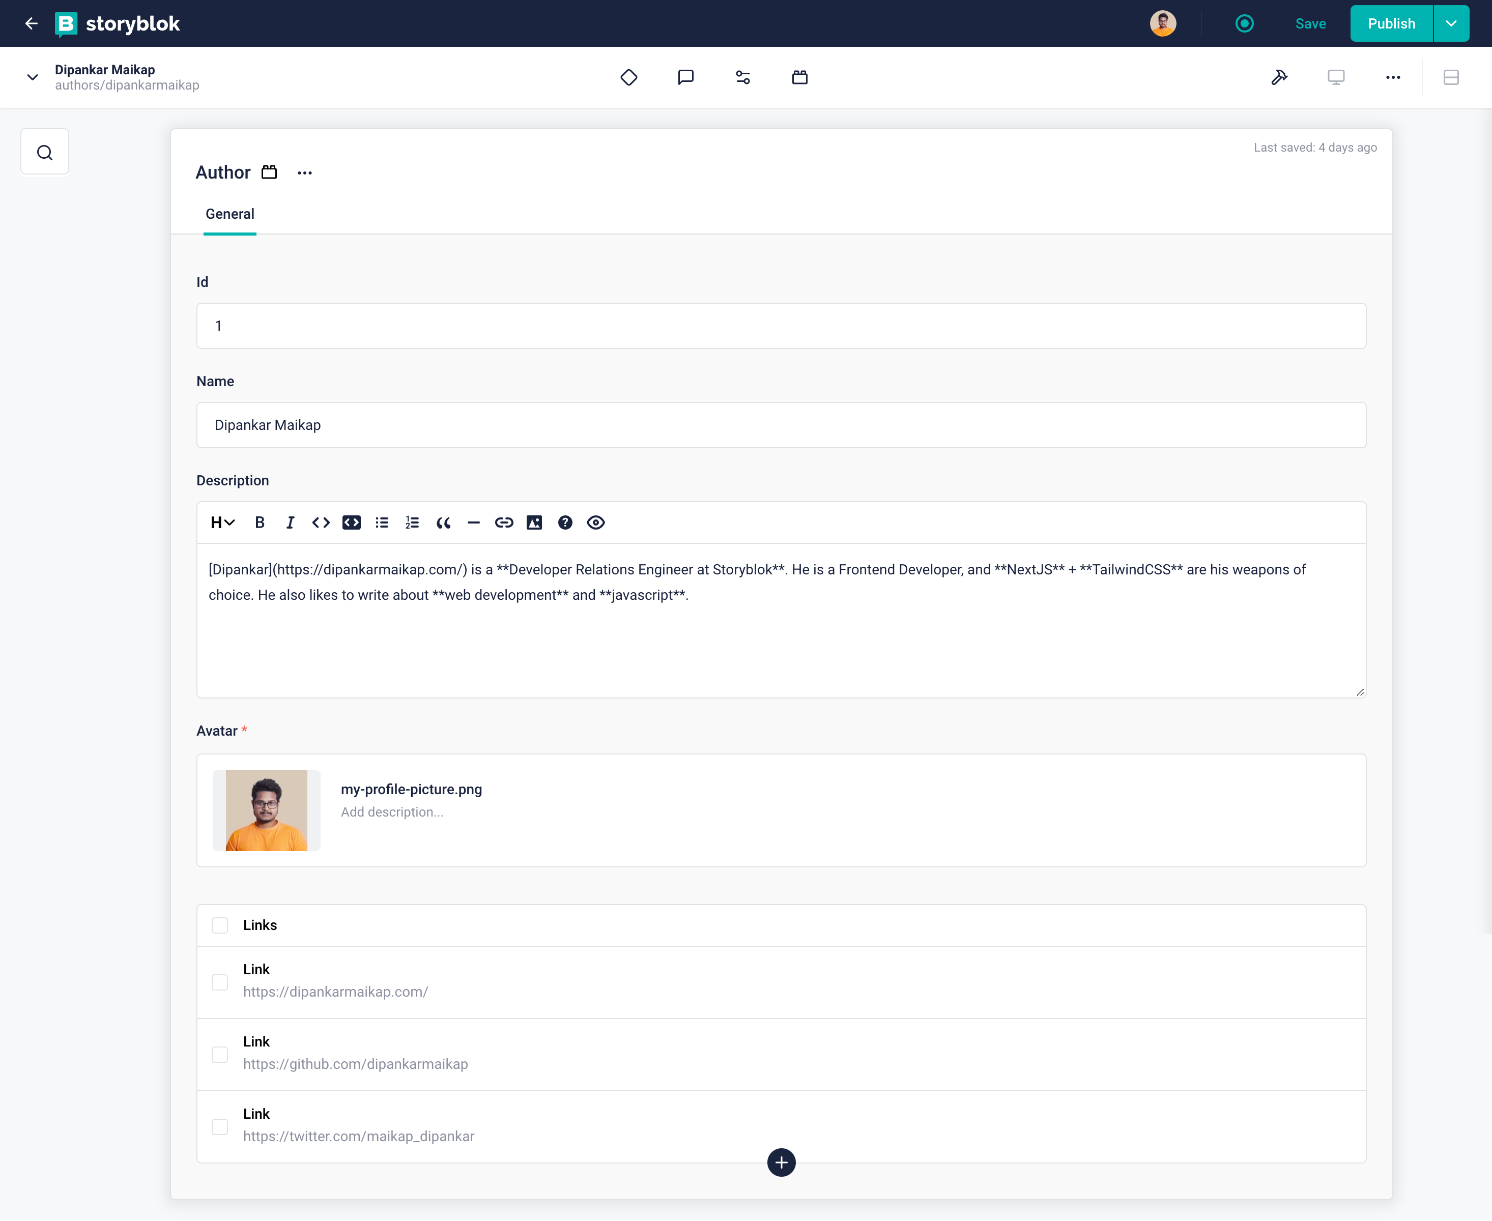Open the heading level dropdown
Image resolution: width=1492 pixels, height=1221 pixels.
[x=222, y=522]
